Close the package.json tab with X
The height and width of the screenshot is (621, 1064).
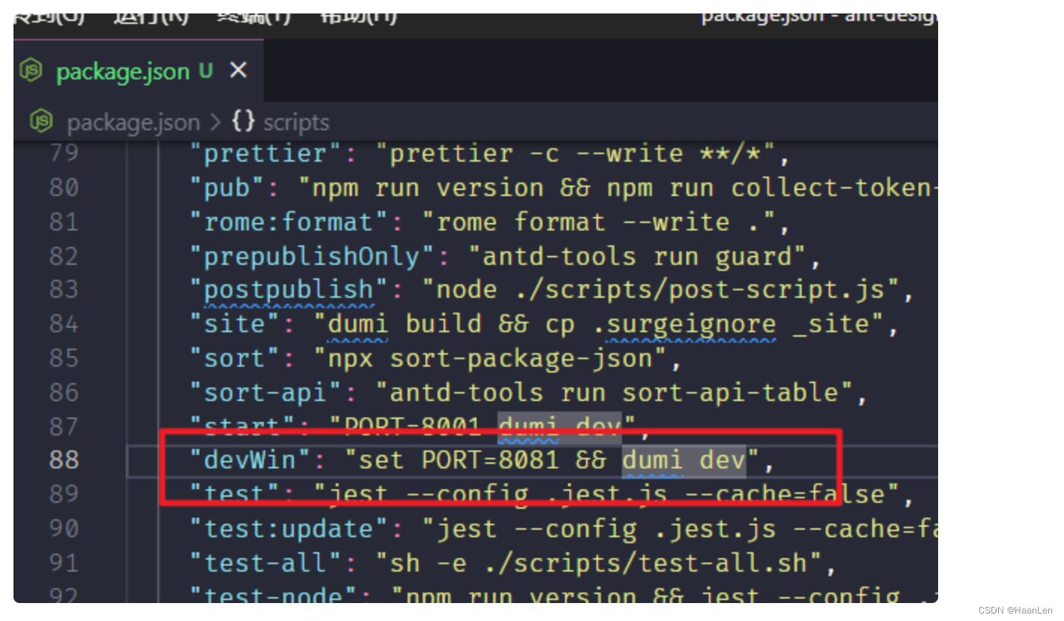(238, 70)
